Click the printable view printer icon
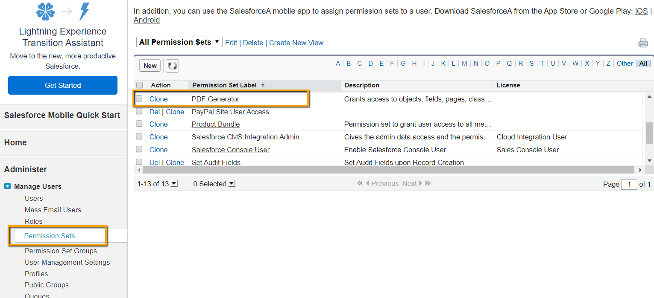The image size is (654, 298). click(643, 43)
